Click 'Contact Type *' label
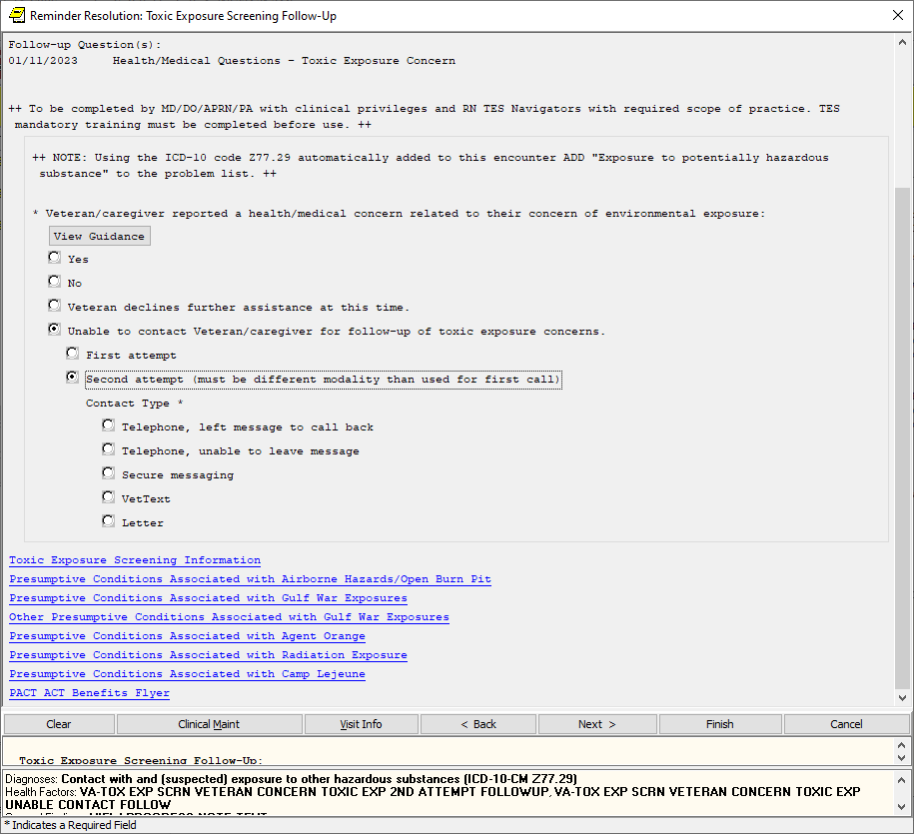The width and height of the screenshot is (914, 834). pyautogui.click(x=135, y=404)
